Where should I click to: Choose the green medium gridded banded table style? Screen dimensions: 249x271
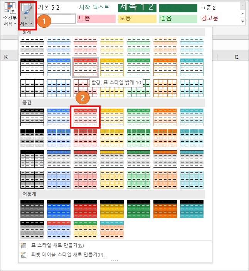[138, 138]
